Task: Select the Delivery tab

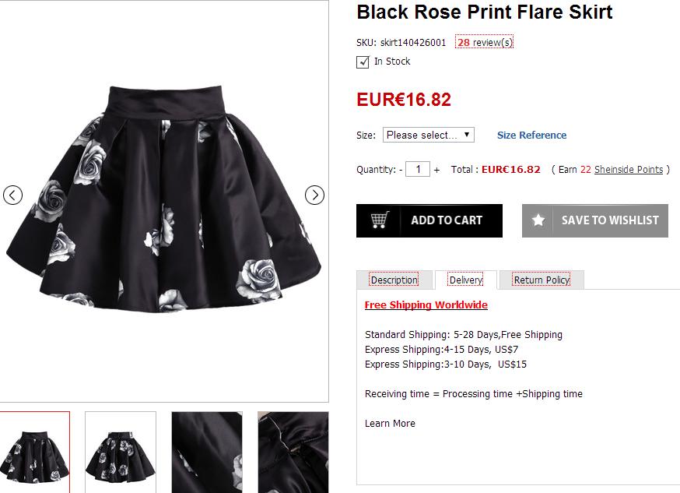Action: point(465,280)
